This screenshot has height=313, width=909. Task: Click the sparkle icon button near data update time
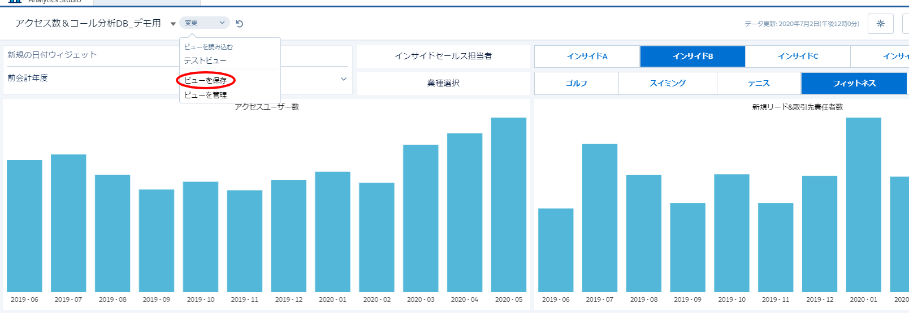tap(880, 24)
